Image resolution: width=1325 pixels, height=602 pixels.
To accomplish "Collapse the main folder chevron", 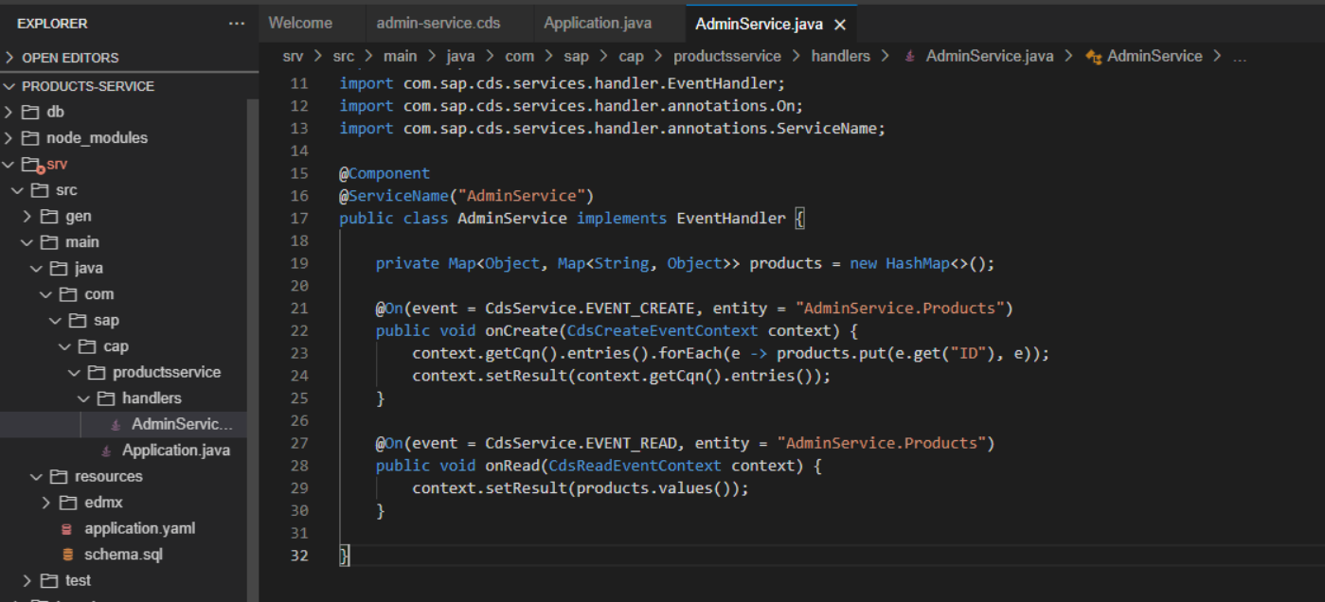I will [27, 242].
